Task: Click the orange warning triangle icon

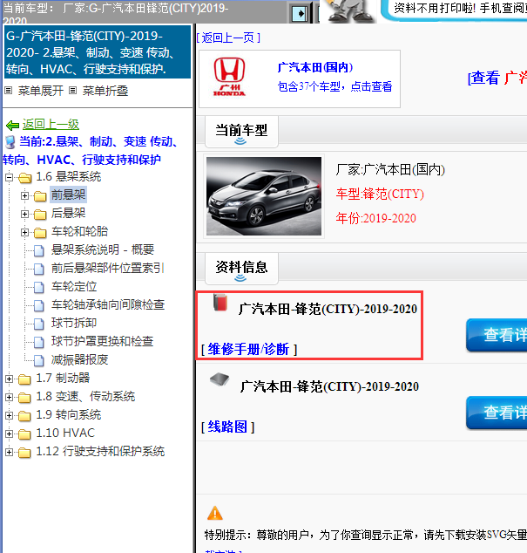Action: point(215,513)
